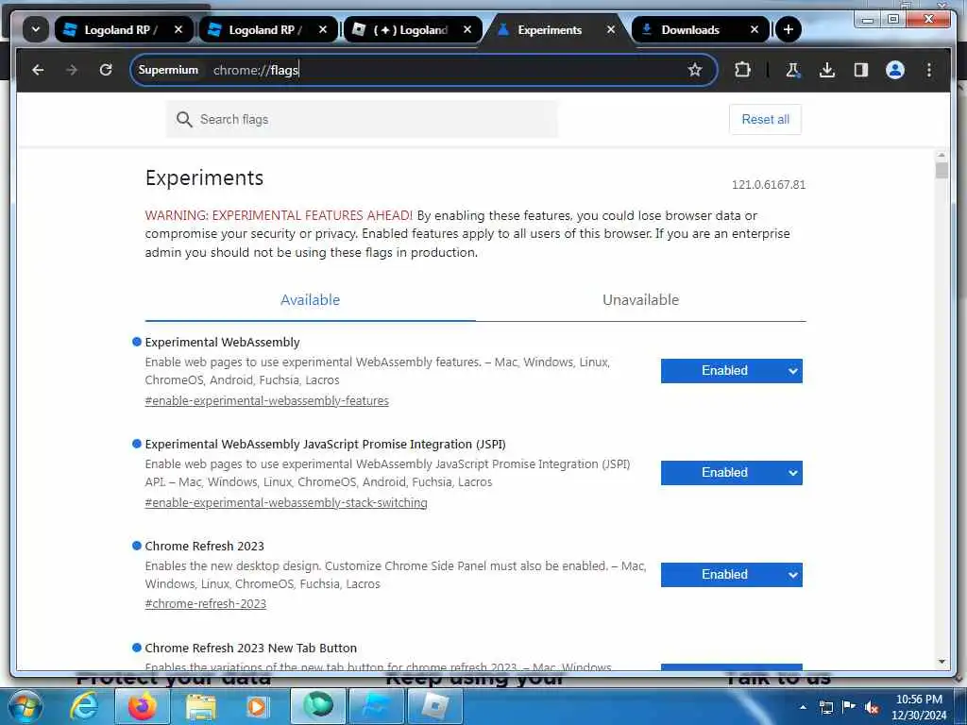Open the tab search dropdown arrow

click(x=36, y=29)
